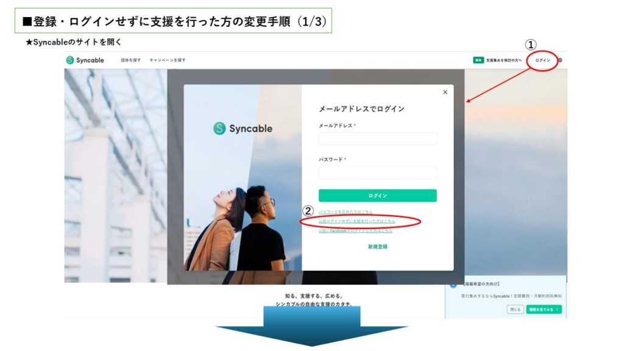Click the Syncable logo in the header
The image size is (624, 351).
click(x=85, y=60)
